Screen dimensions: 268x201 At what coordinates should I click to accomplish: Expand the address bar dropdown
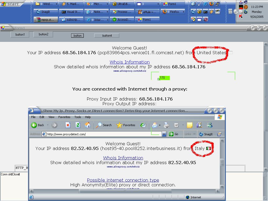pos(164,134)
